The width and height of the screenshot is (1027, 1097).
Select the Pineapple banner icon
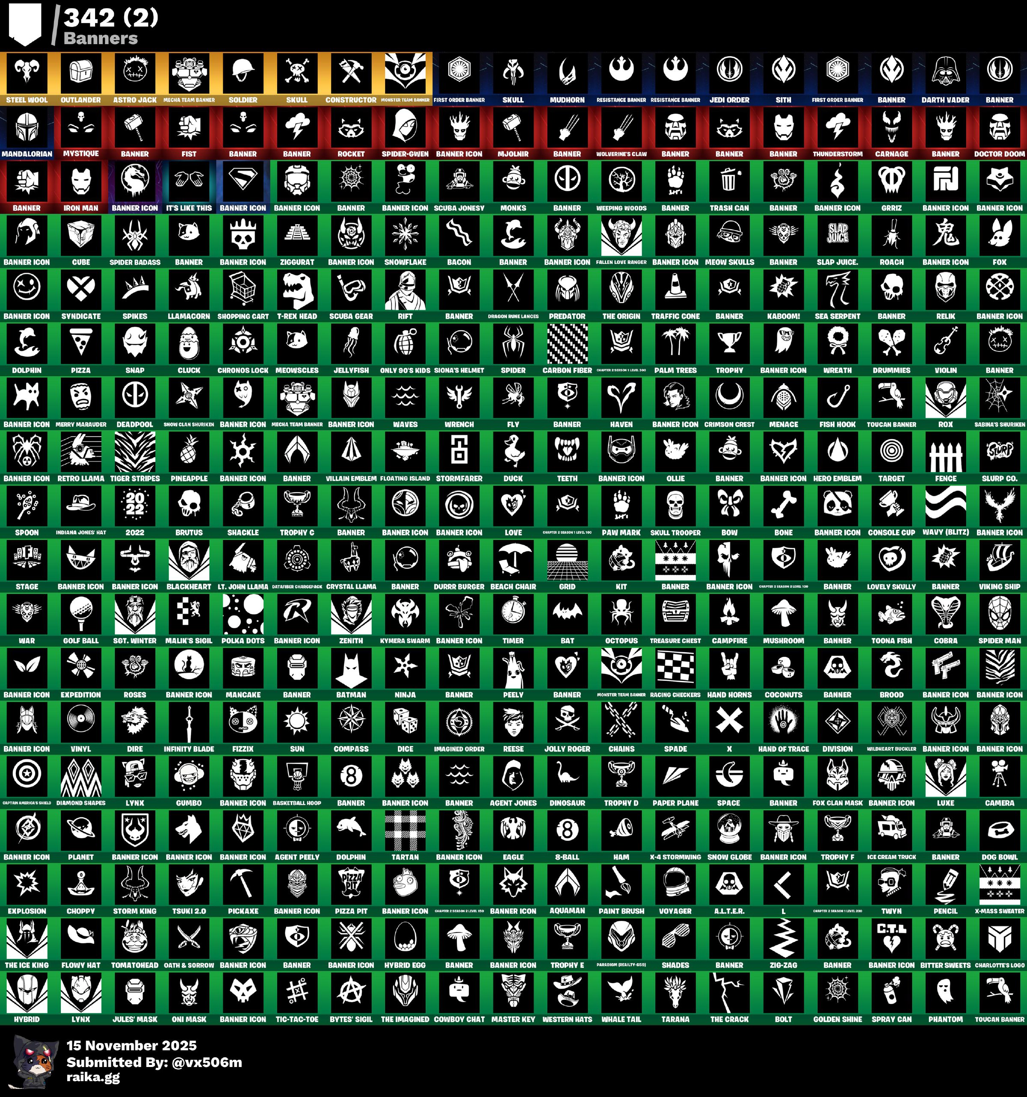(x=188, y=452)
